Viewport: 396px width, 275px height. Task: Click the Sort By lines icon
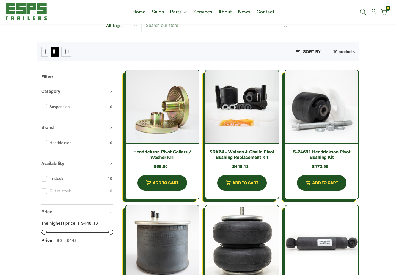coord(298,52)
